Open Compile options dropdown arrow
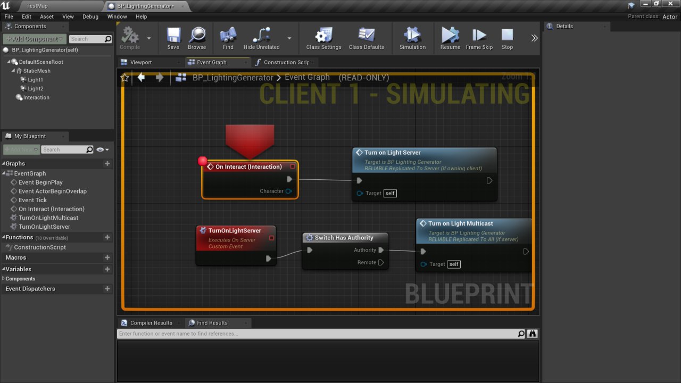Screen dimensions: 681x383 pos(149,38)
